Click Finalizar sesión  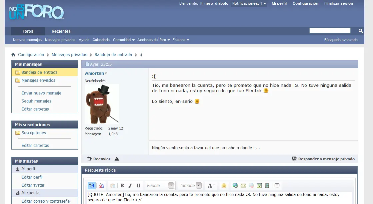pyautogui.click(x=339, y=4)
